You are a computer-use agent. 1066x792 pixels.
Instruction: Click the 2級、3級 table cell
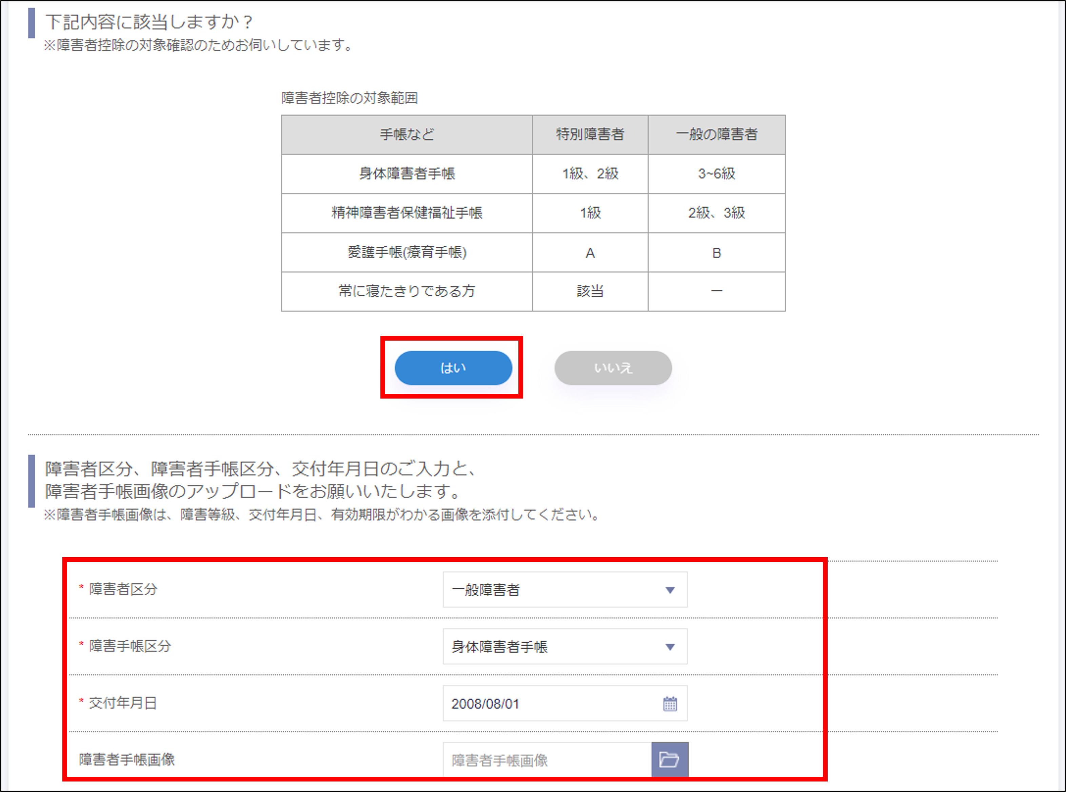[716, 213]
